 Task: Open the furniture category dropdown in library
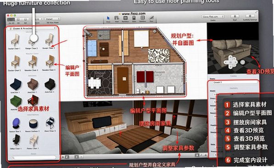[x=33, y=28]
